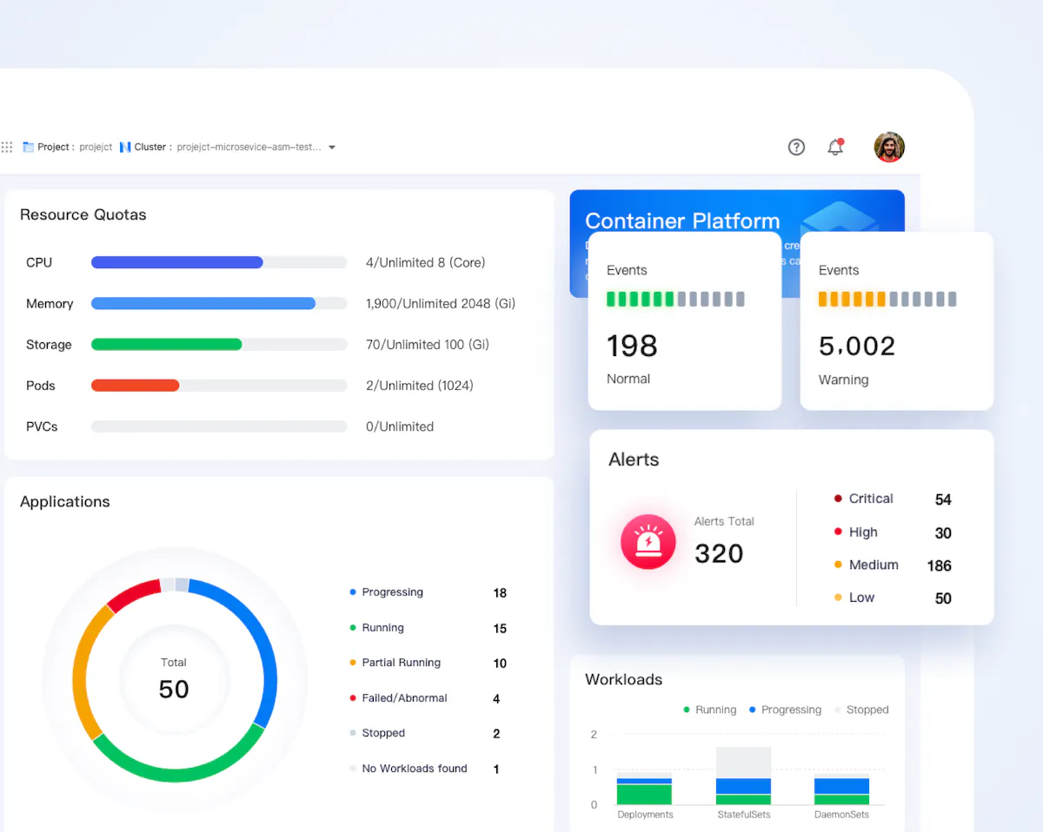Screen dimensions: 1043x832
Task: Select the Critical alerts row
Action: [893, 499]
